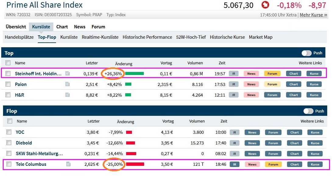Open the 52W-Hoch-Tief sub-tab
The height and width of the screenshot is (178, 333).
191,37
